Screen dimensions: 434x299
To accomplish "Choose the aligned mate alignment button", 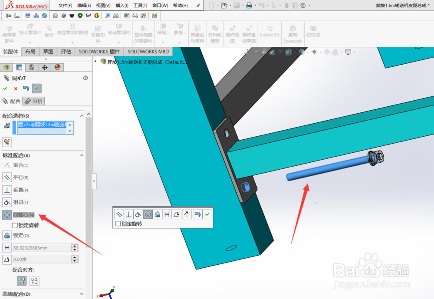I will (22, 281).
